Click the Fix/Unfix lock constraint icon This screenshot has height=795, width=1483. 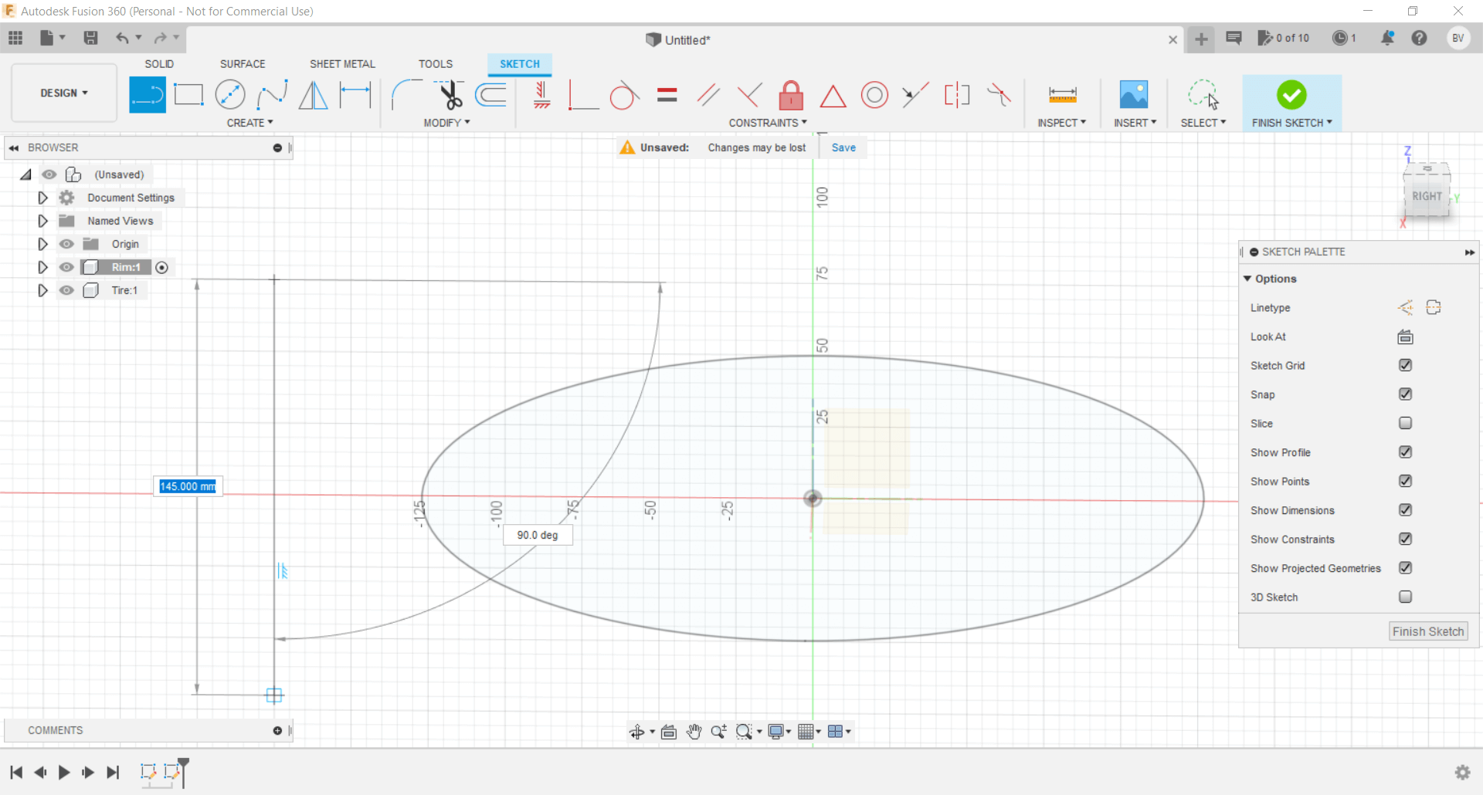coord(791,96)
